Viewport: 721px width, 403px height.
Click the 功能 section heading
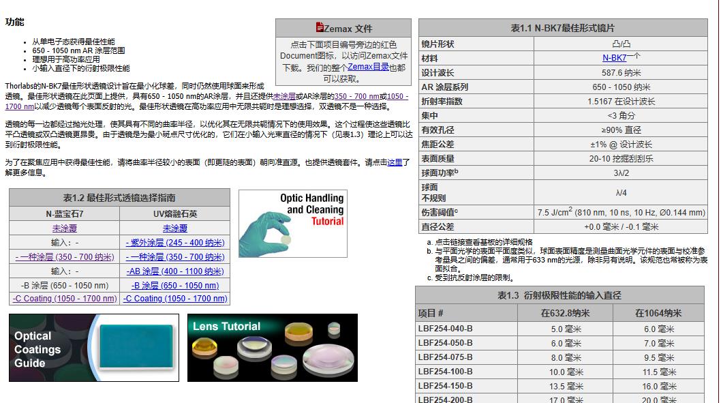click(15, 22)
